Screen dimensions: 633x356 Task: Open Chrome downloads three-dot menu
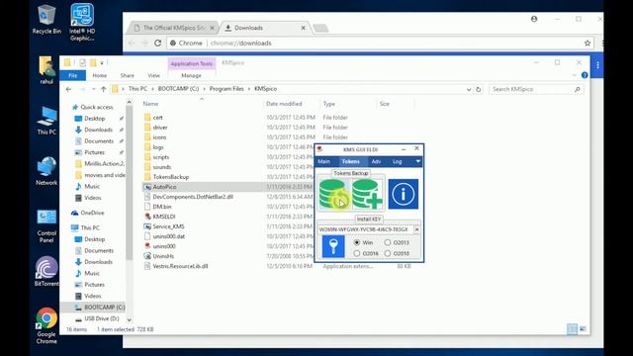click(x=597, y=65)
